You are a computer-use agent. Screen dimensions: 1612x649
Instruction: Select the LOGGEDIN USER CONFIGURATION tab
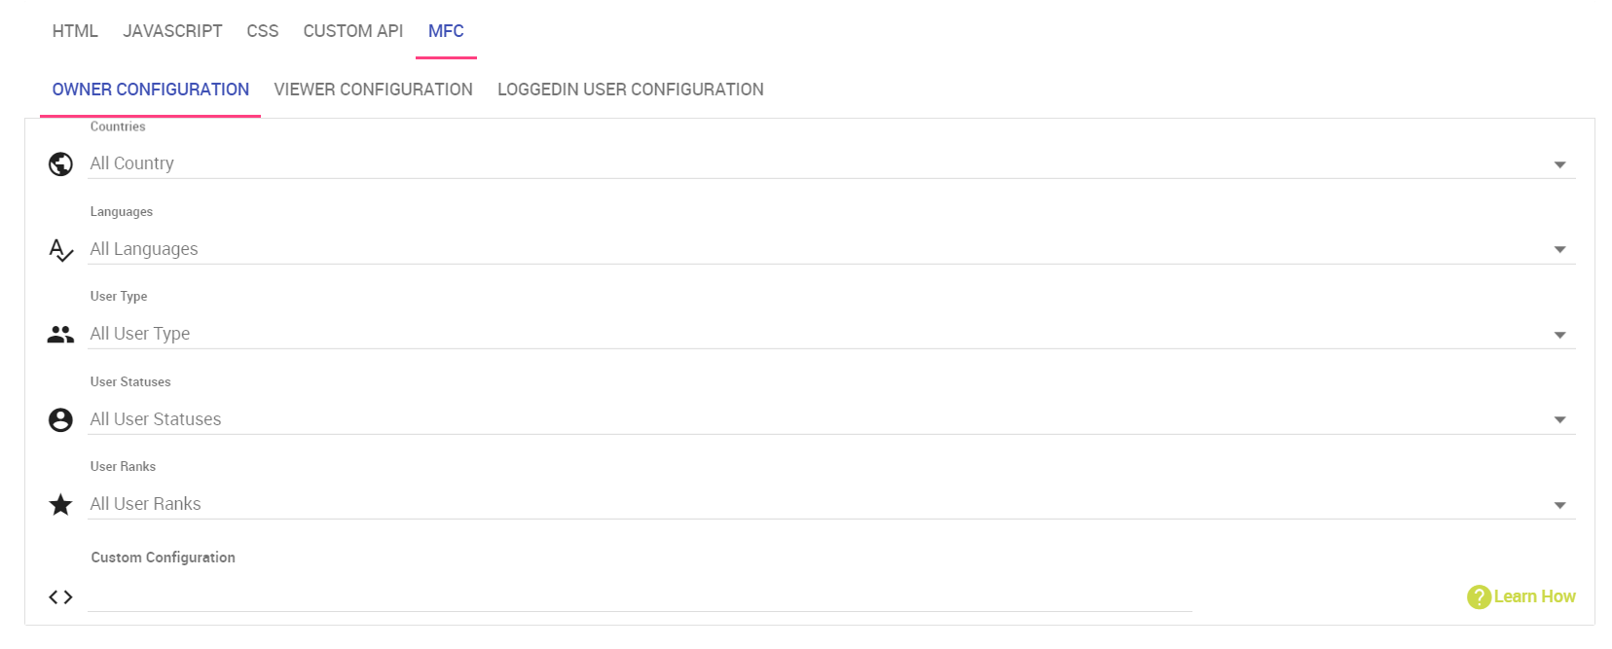point(631,90)
